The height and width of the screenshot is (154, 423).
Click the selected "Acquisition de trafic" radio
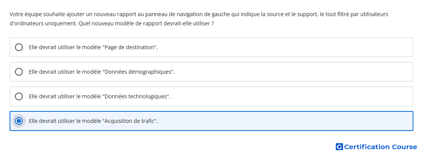pos(18,121)
